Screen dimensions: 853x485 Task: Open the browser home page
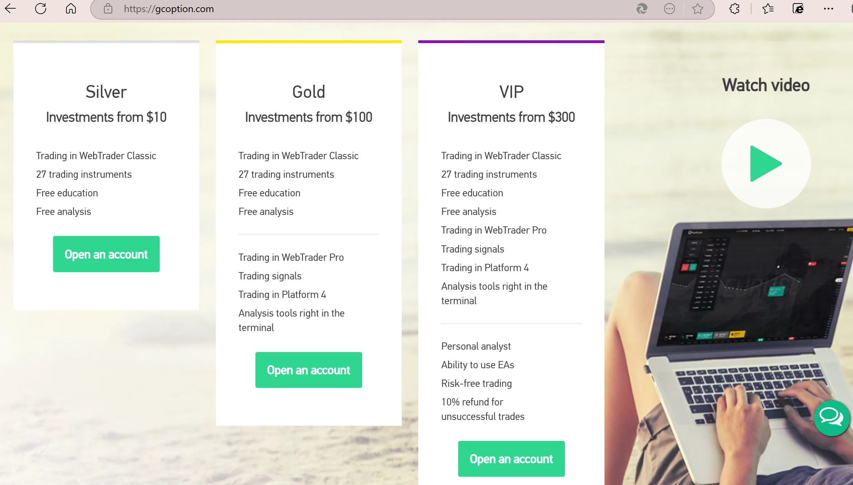coord(71,9)
